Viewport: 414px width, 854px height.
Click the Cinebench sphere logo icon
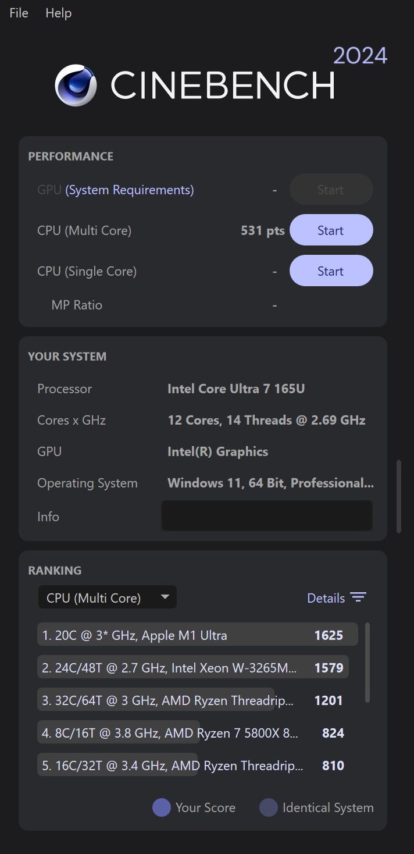[76, 86]
